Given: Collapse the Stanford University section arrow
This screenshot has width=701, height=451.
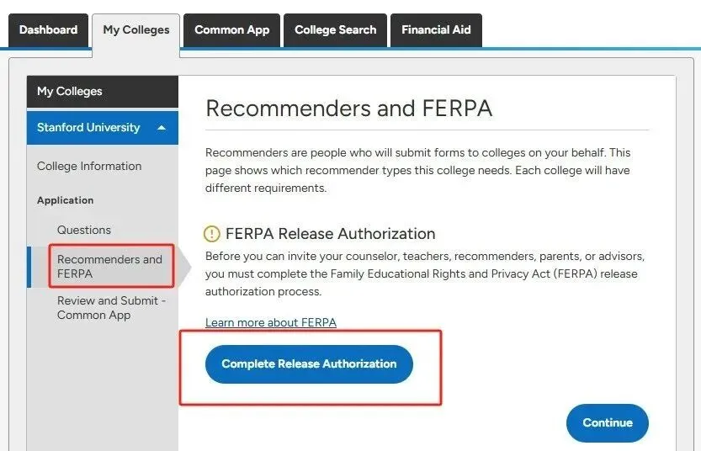Looking at the screenshot, I should 162,128.
